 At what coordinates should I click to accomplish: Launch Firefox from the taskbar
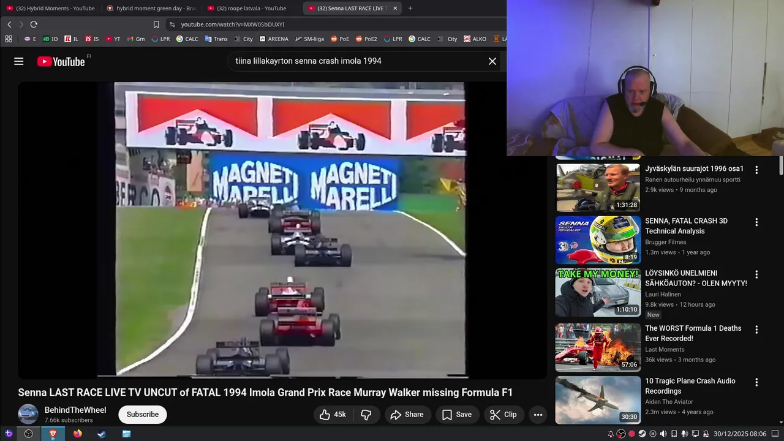click(x=77, y=434)
